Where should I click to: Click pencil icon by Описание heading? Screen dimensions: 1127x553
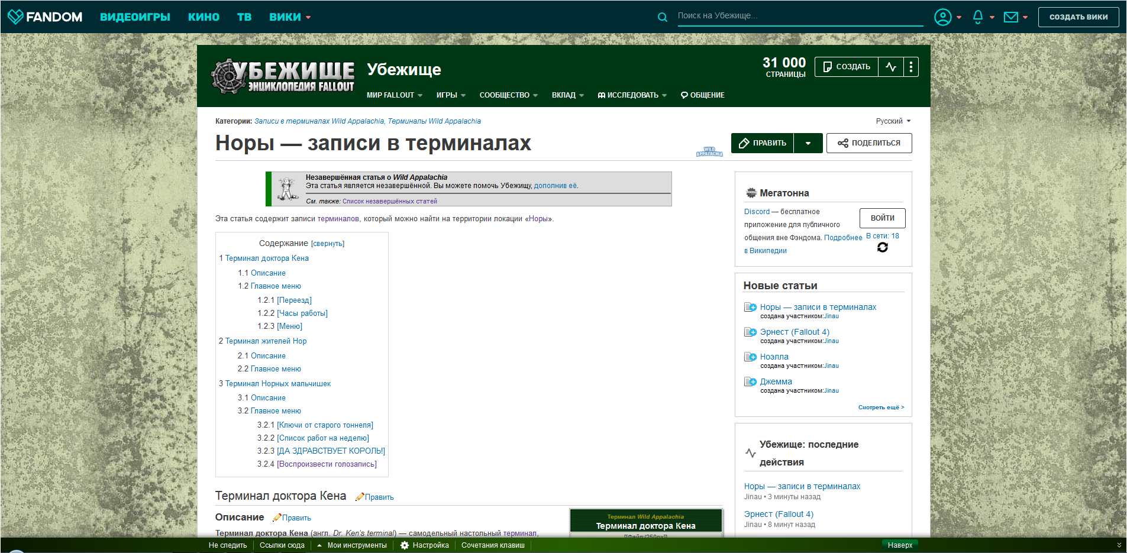pos(276,518)
